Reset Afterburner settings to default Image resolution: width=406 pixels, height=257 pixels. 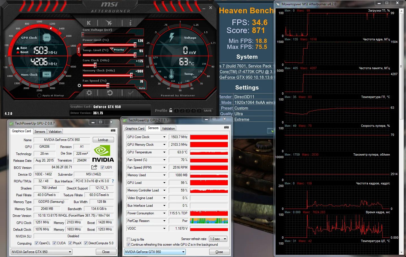(110, 93)
